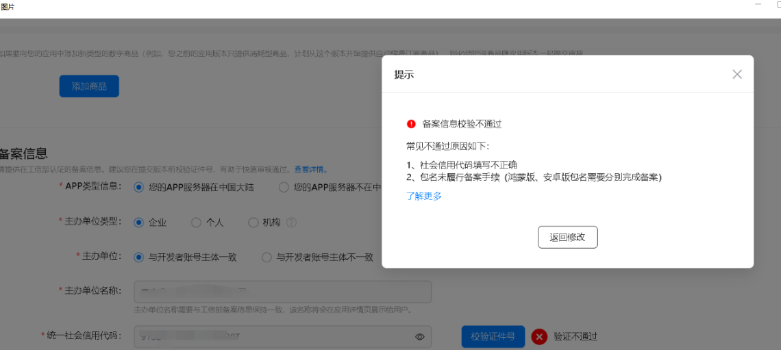Click the red X icon beside 验证不通过

click(539, 337)
